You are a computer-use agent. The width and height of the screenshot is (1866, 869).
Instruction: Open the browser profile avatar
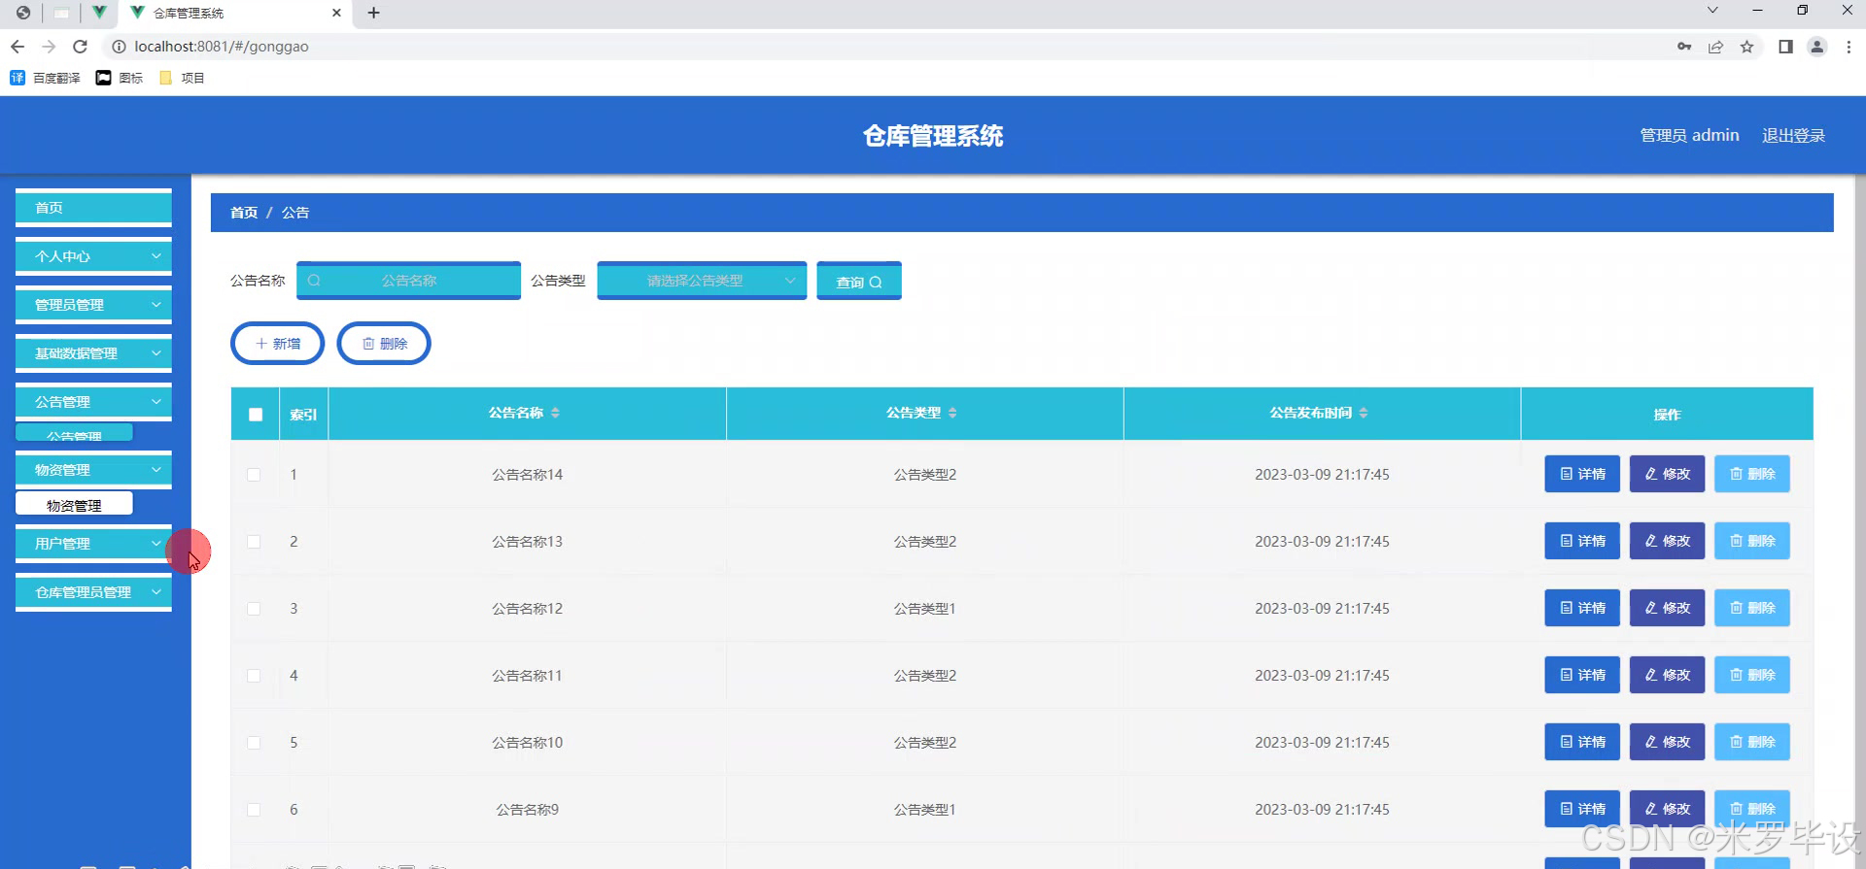click(x=1816, y=47)
